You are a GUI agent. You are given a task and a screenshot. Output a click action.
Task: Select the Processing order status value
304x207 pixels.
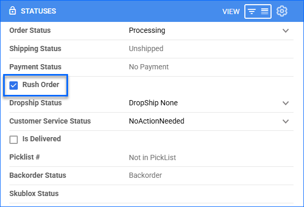coord(147,31)
